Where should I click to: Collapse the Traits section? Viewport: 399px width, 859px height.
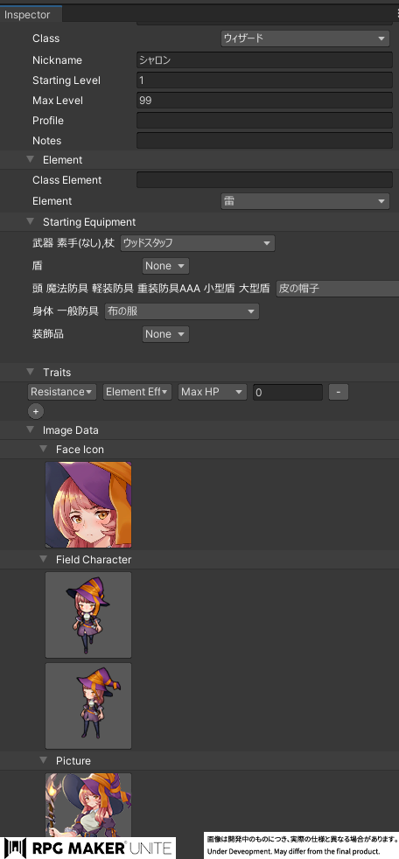pyautogui.click(x=30, y=373)
